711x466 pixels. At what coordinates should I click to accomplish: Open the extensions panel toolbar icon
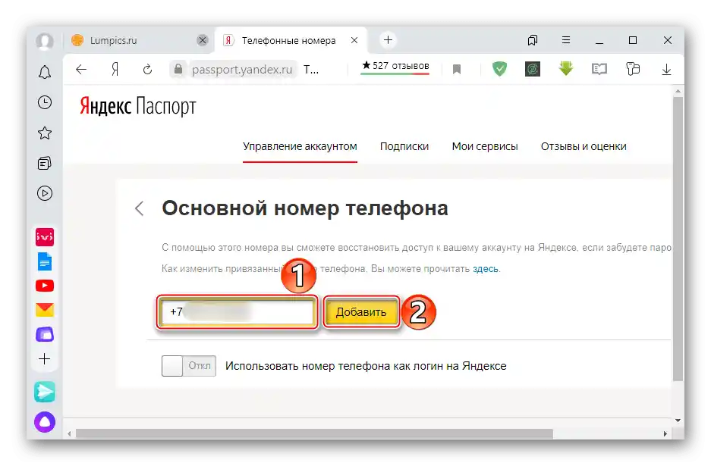coord(633,69)
